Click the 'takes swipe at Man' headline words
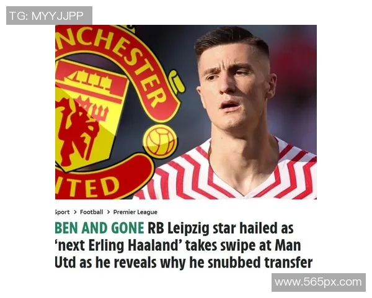 click(243, 245)
